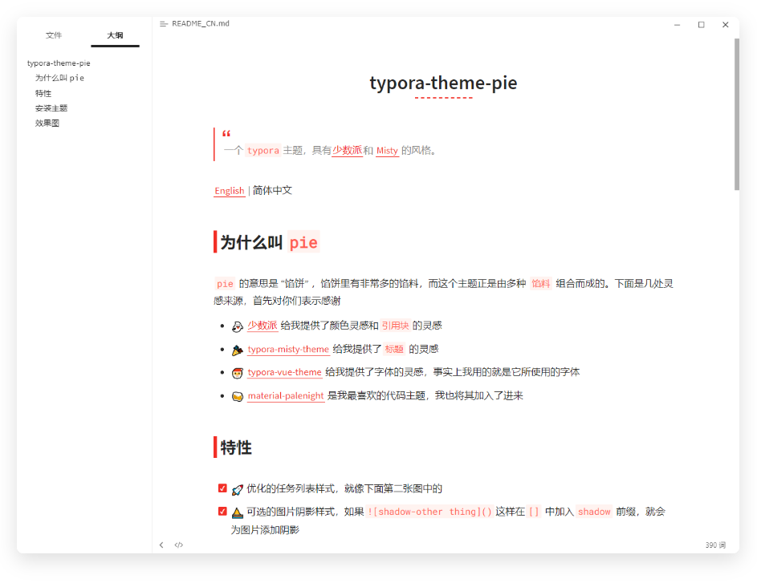Toggle sidebar icon beside README_CN.md
The width and height of the screenshot is (757, 587).
164,23
